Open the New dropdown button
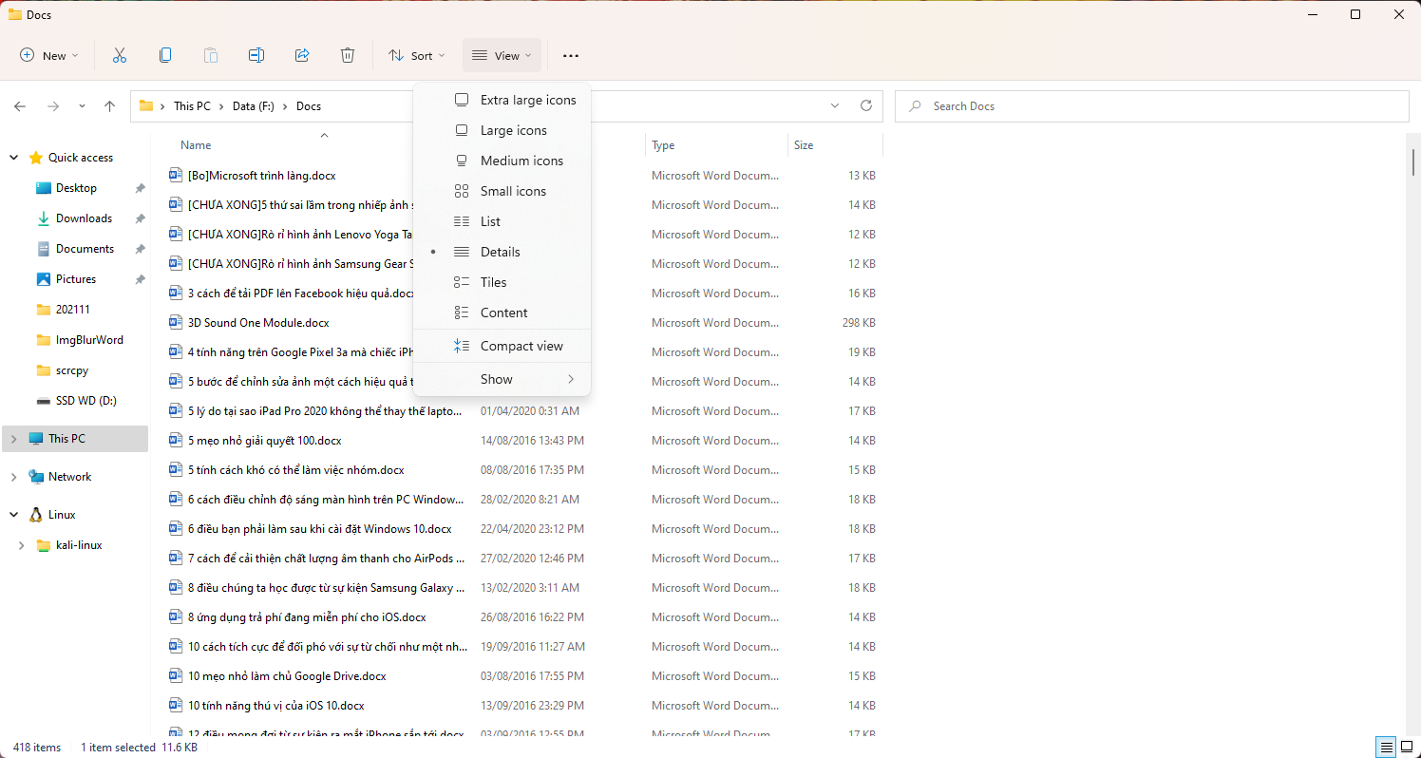1421x758 pixels. (49, 55)
